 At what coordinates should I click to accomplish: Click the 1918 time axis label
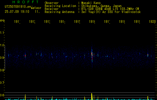pyautogui.click(x=122, y=21)
